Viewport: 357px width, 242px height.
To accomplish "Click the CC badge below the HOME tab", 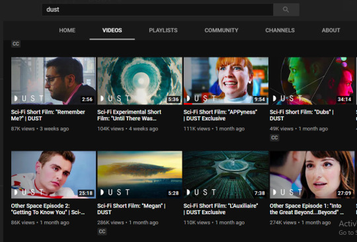I will click(x=16, y=44).
